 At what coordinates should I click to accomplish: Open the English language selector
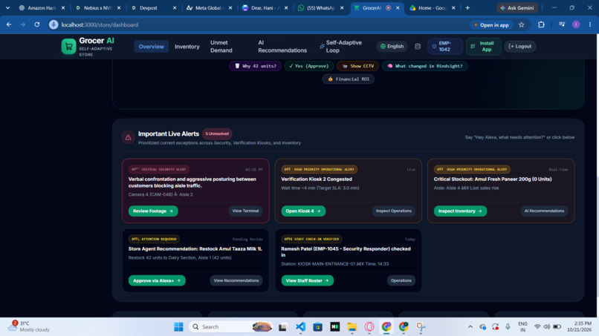[392, 47]
